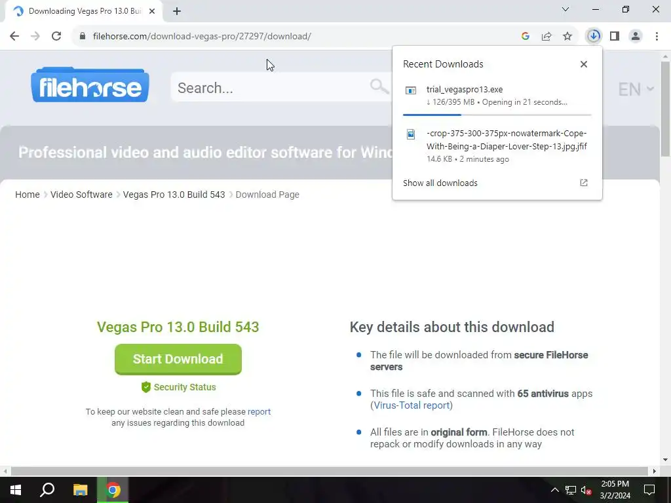This screenshot has width=671, height=503.
Task: Click the trial_vegaspro13.exe file icon
Action: coord(411,90)
